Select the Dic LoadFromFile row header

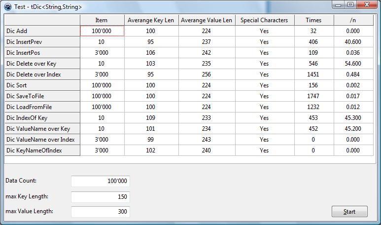[42, 107]
